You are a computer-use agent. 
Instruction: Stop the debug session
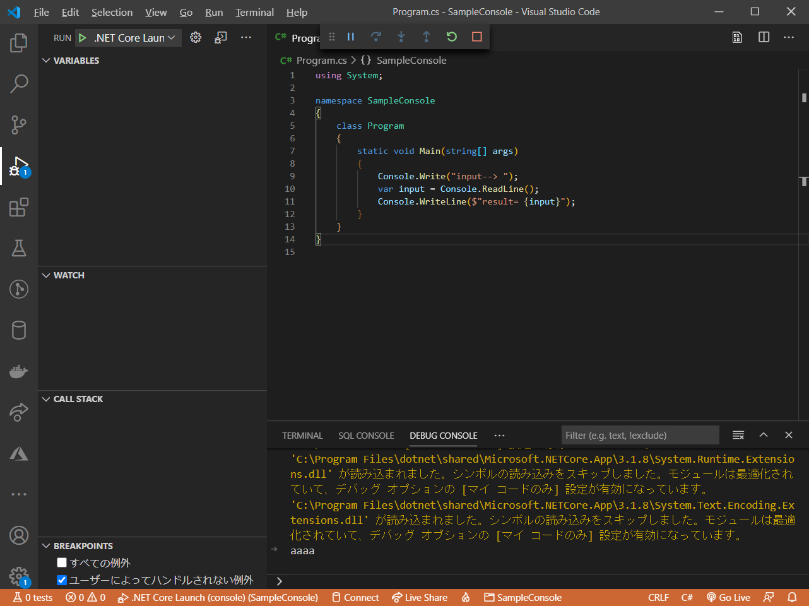[477, 37]
